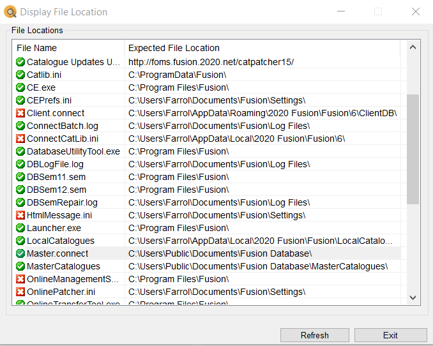Click the green check icon beside DatabaseUtilityTool.exe
The height and width of the screenshot is (346, 433).
click(20, 151)
